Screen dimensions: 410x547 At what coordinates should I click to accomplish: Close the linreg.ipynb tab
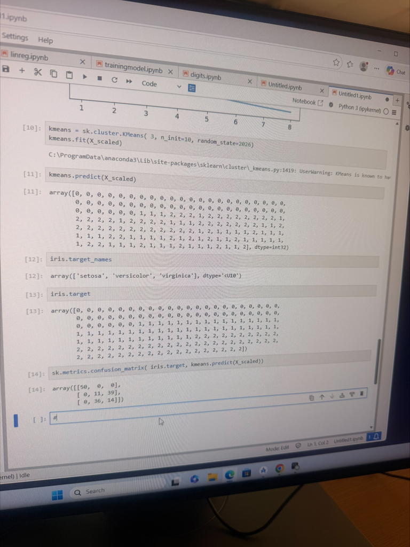(x=83, y=62)
